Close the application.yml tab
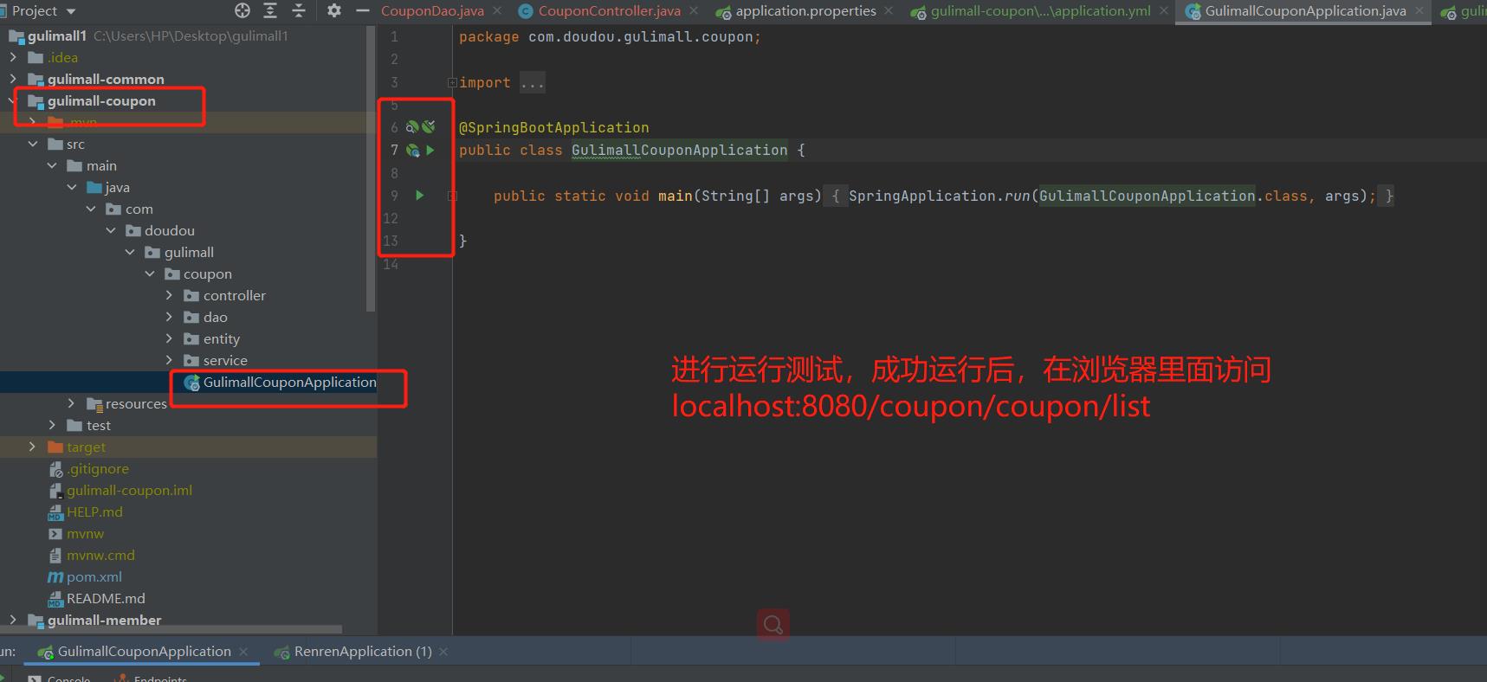The width and height of the screenshot is (1487, 682). [1164, 10]
